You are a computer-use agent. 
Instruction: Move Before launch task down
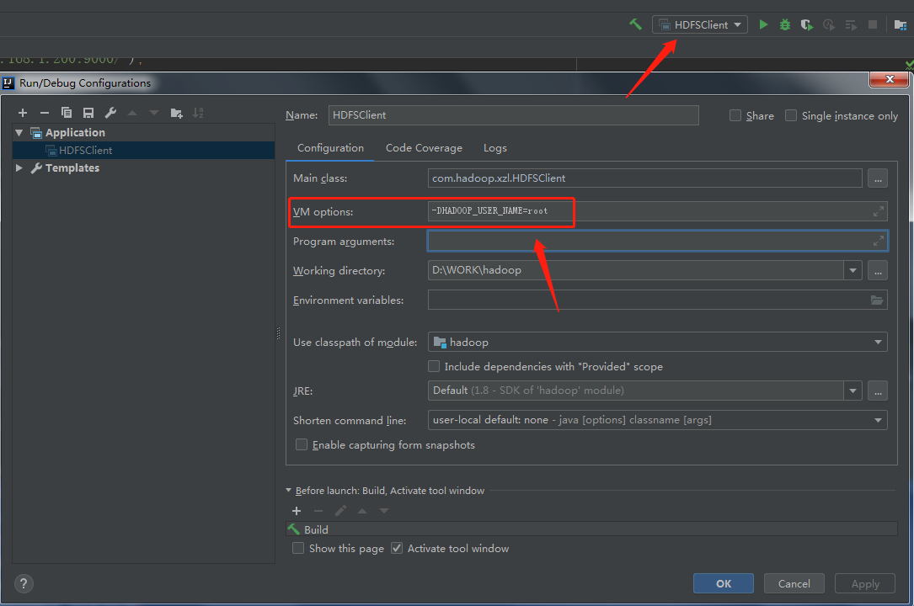(x=383, y=511)
